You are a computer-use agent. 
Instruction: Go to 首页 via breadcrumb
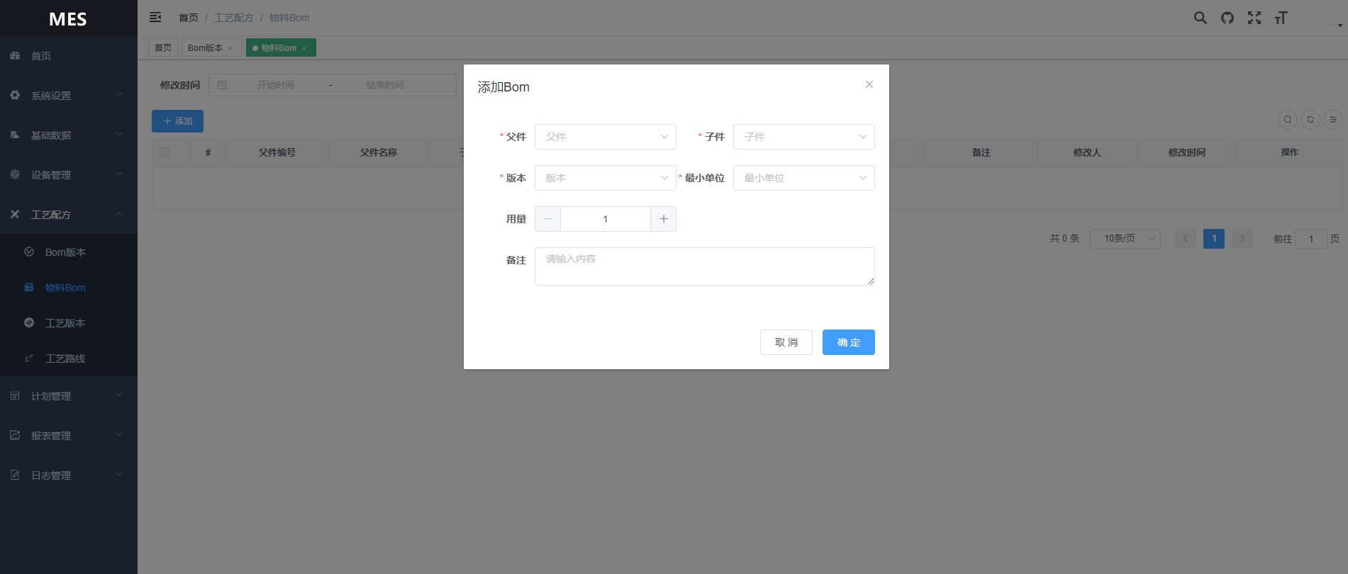pyautogui.click(x=189, y=18)
